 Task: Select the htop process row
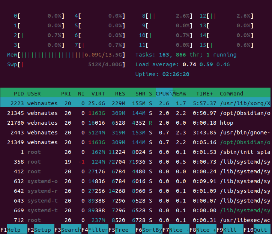pyautogui.click(x=135, y=123)
